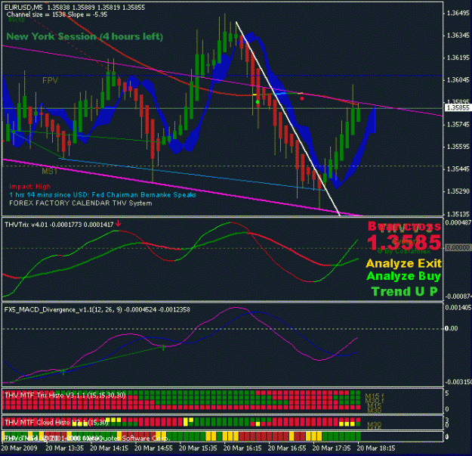Click the 0.000487 Trix scale value
The height and width of the screenshot is (456, 472).
[x=458, y=222]
